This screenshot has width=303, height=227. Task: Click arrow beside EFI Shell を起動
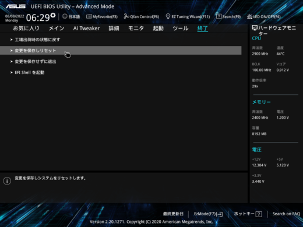(12, 72)
